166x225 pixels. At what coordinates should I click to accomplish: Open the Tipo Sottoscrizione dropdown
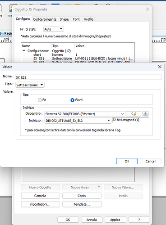coord(30,85)
